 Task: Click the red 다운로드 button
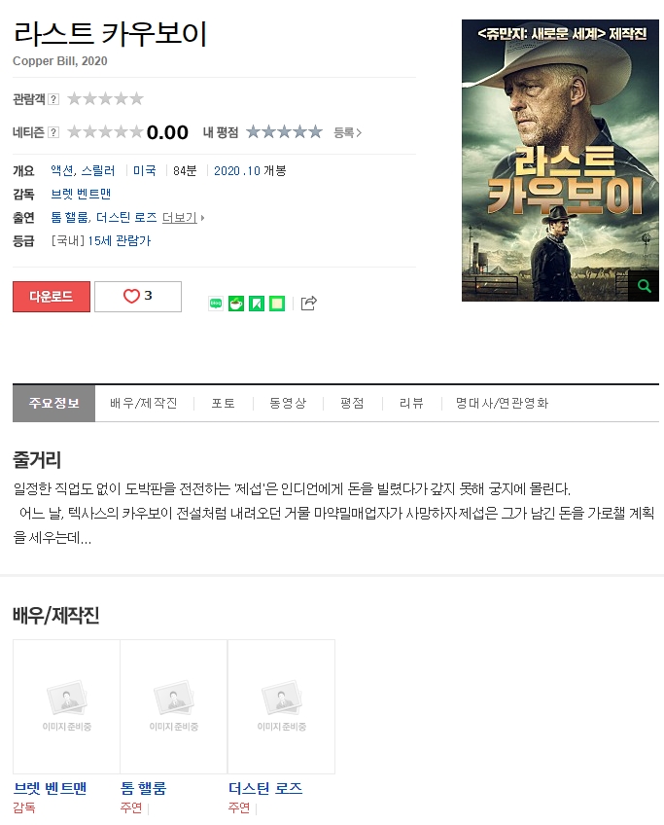coord(52,296)
